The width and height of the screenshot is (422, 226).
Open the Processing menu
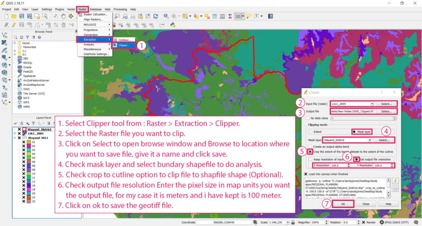120,9
